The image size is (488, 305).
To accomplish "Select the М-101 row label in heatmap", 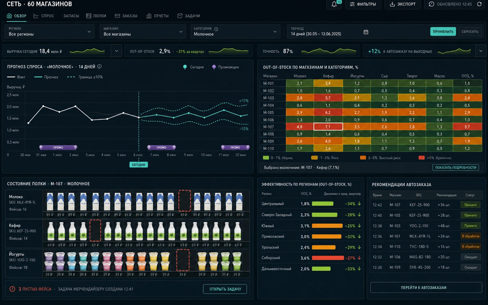I will 268,84.
